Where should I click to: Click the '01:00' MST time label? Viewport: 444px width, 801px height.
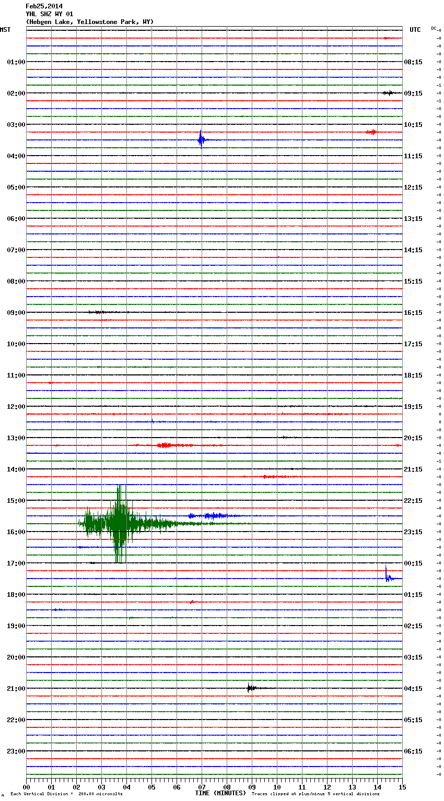click(x=16, y=62)
